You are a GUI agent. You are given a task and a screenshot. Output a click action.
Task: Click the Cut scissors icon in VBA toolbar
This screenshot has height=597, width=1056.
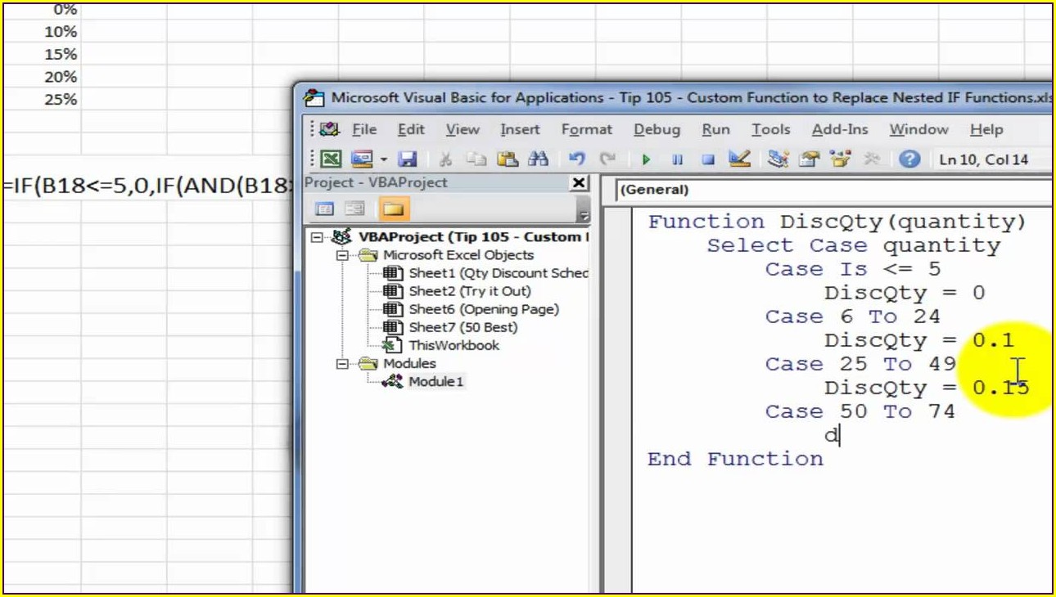pos(445,159)
